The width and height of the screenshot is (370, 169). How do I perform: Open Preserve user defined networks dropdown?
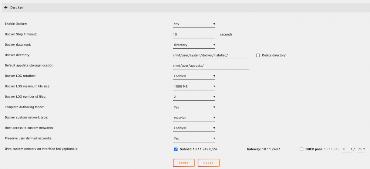click(194, 138)
